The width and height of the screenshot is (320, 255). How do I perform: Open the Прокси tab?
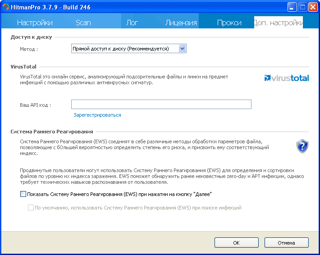coord(229,23)
